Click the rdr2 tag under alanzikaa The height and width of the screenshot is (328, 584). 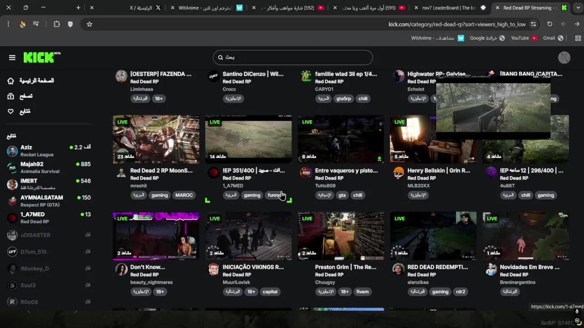click(460, 292)
